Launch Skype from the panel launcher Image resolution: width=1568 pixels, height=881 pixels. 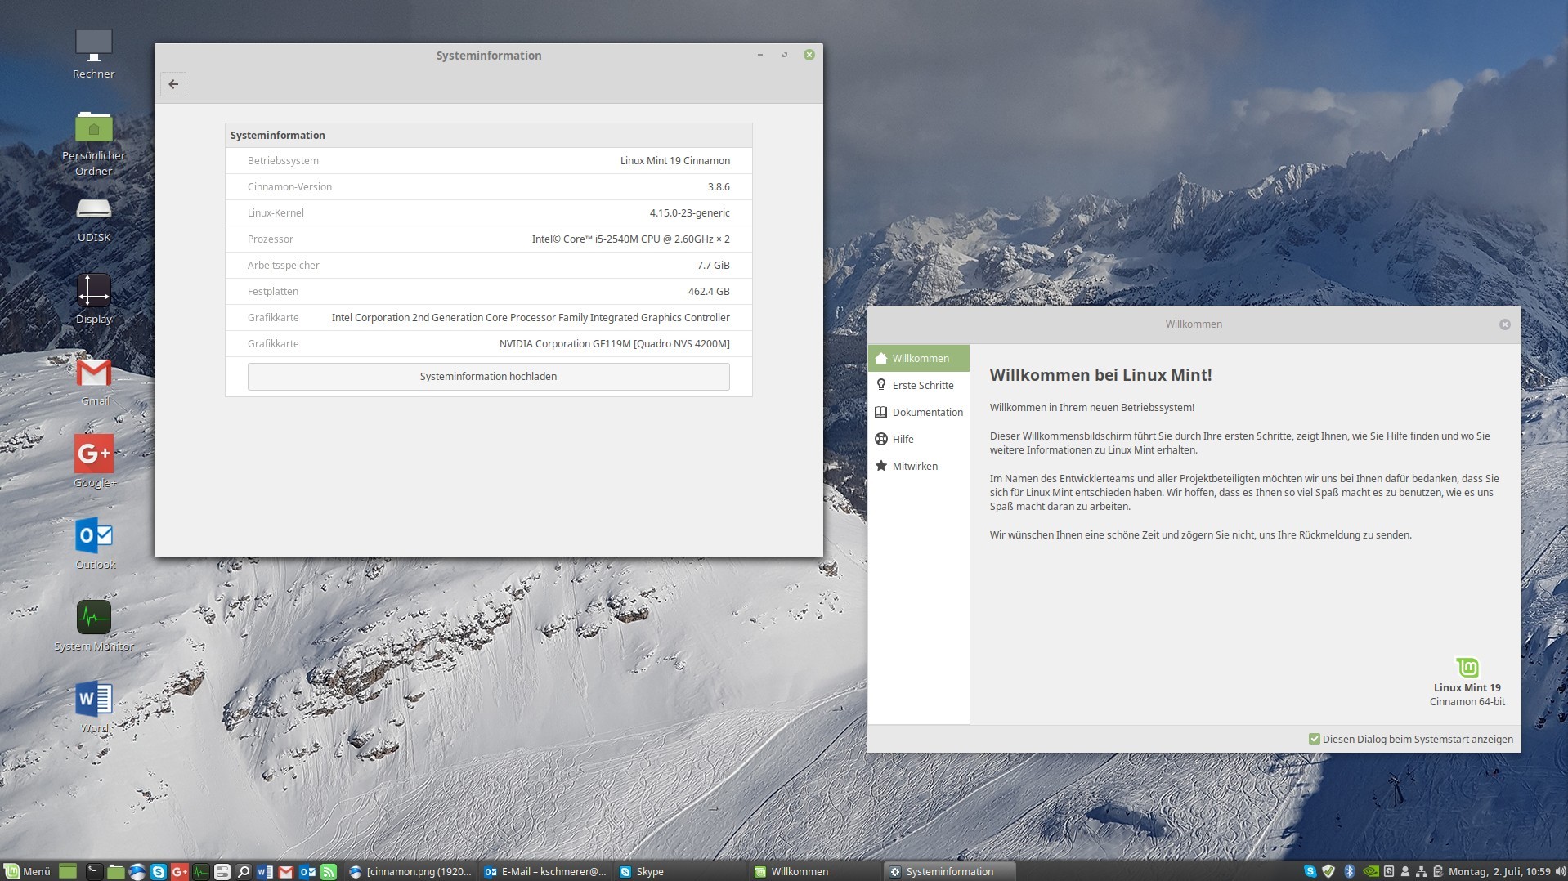[x=159, y=872]
